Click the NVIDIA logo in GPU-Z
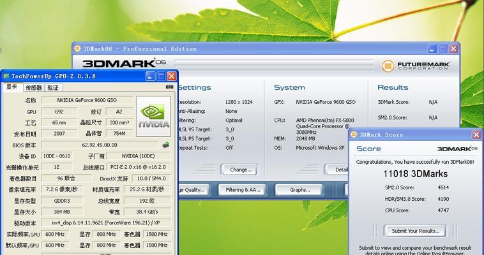This screenshot has height=255, width=484. point(153,116)
